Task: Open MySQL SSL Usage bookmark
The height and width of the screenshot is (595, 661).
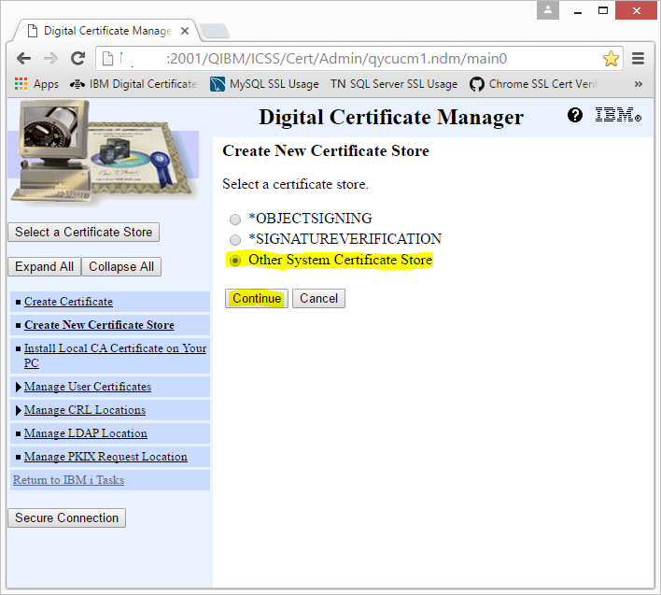Action: (x=264, y=84)
